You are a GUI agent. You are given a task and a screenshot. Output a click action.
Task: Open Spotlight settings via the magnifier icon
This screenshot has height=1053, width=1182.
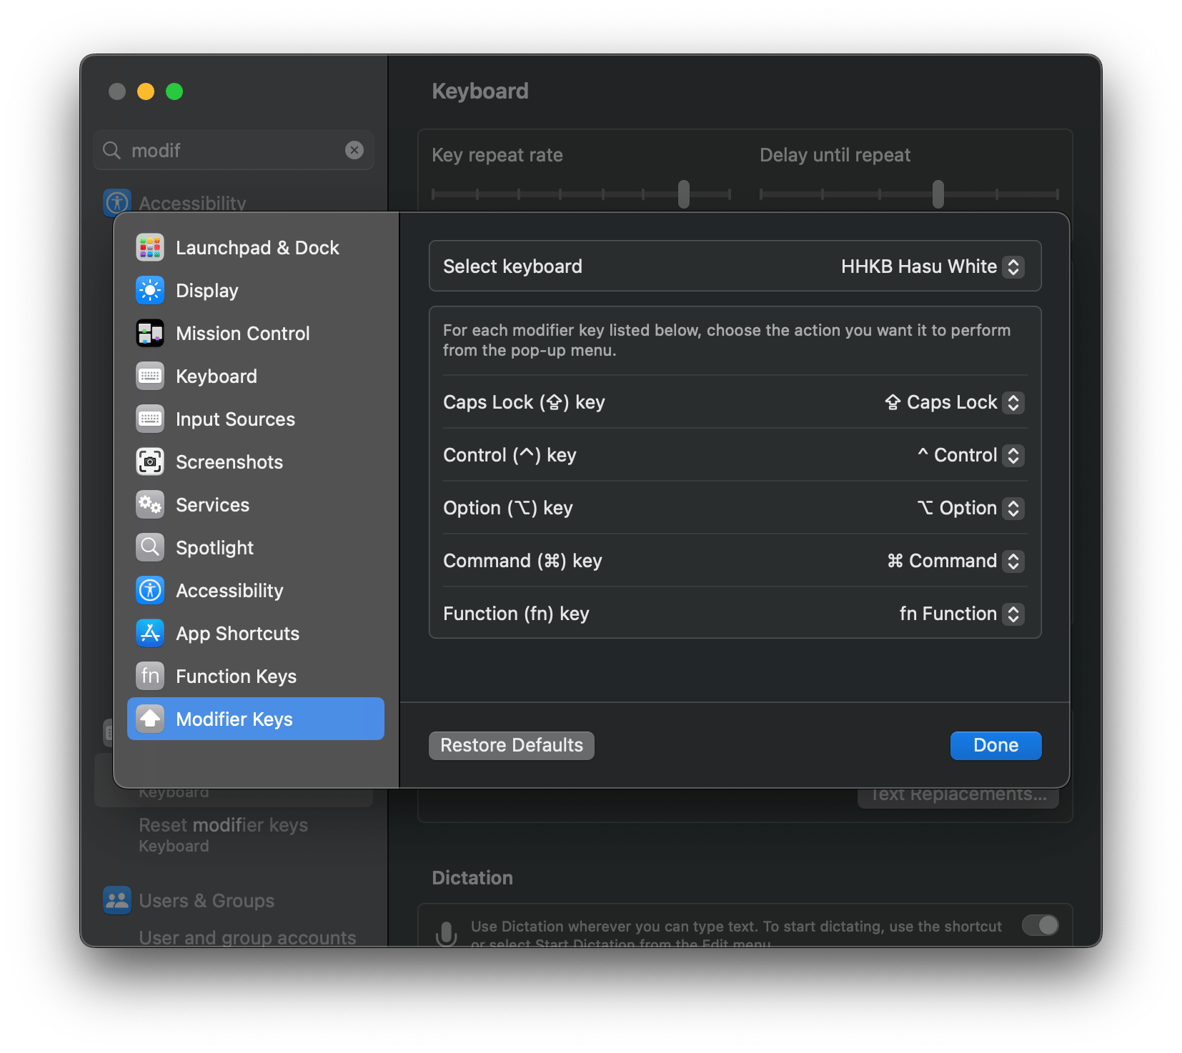point(150,547)
